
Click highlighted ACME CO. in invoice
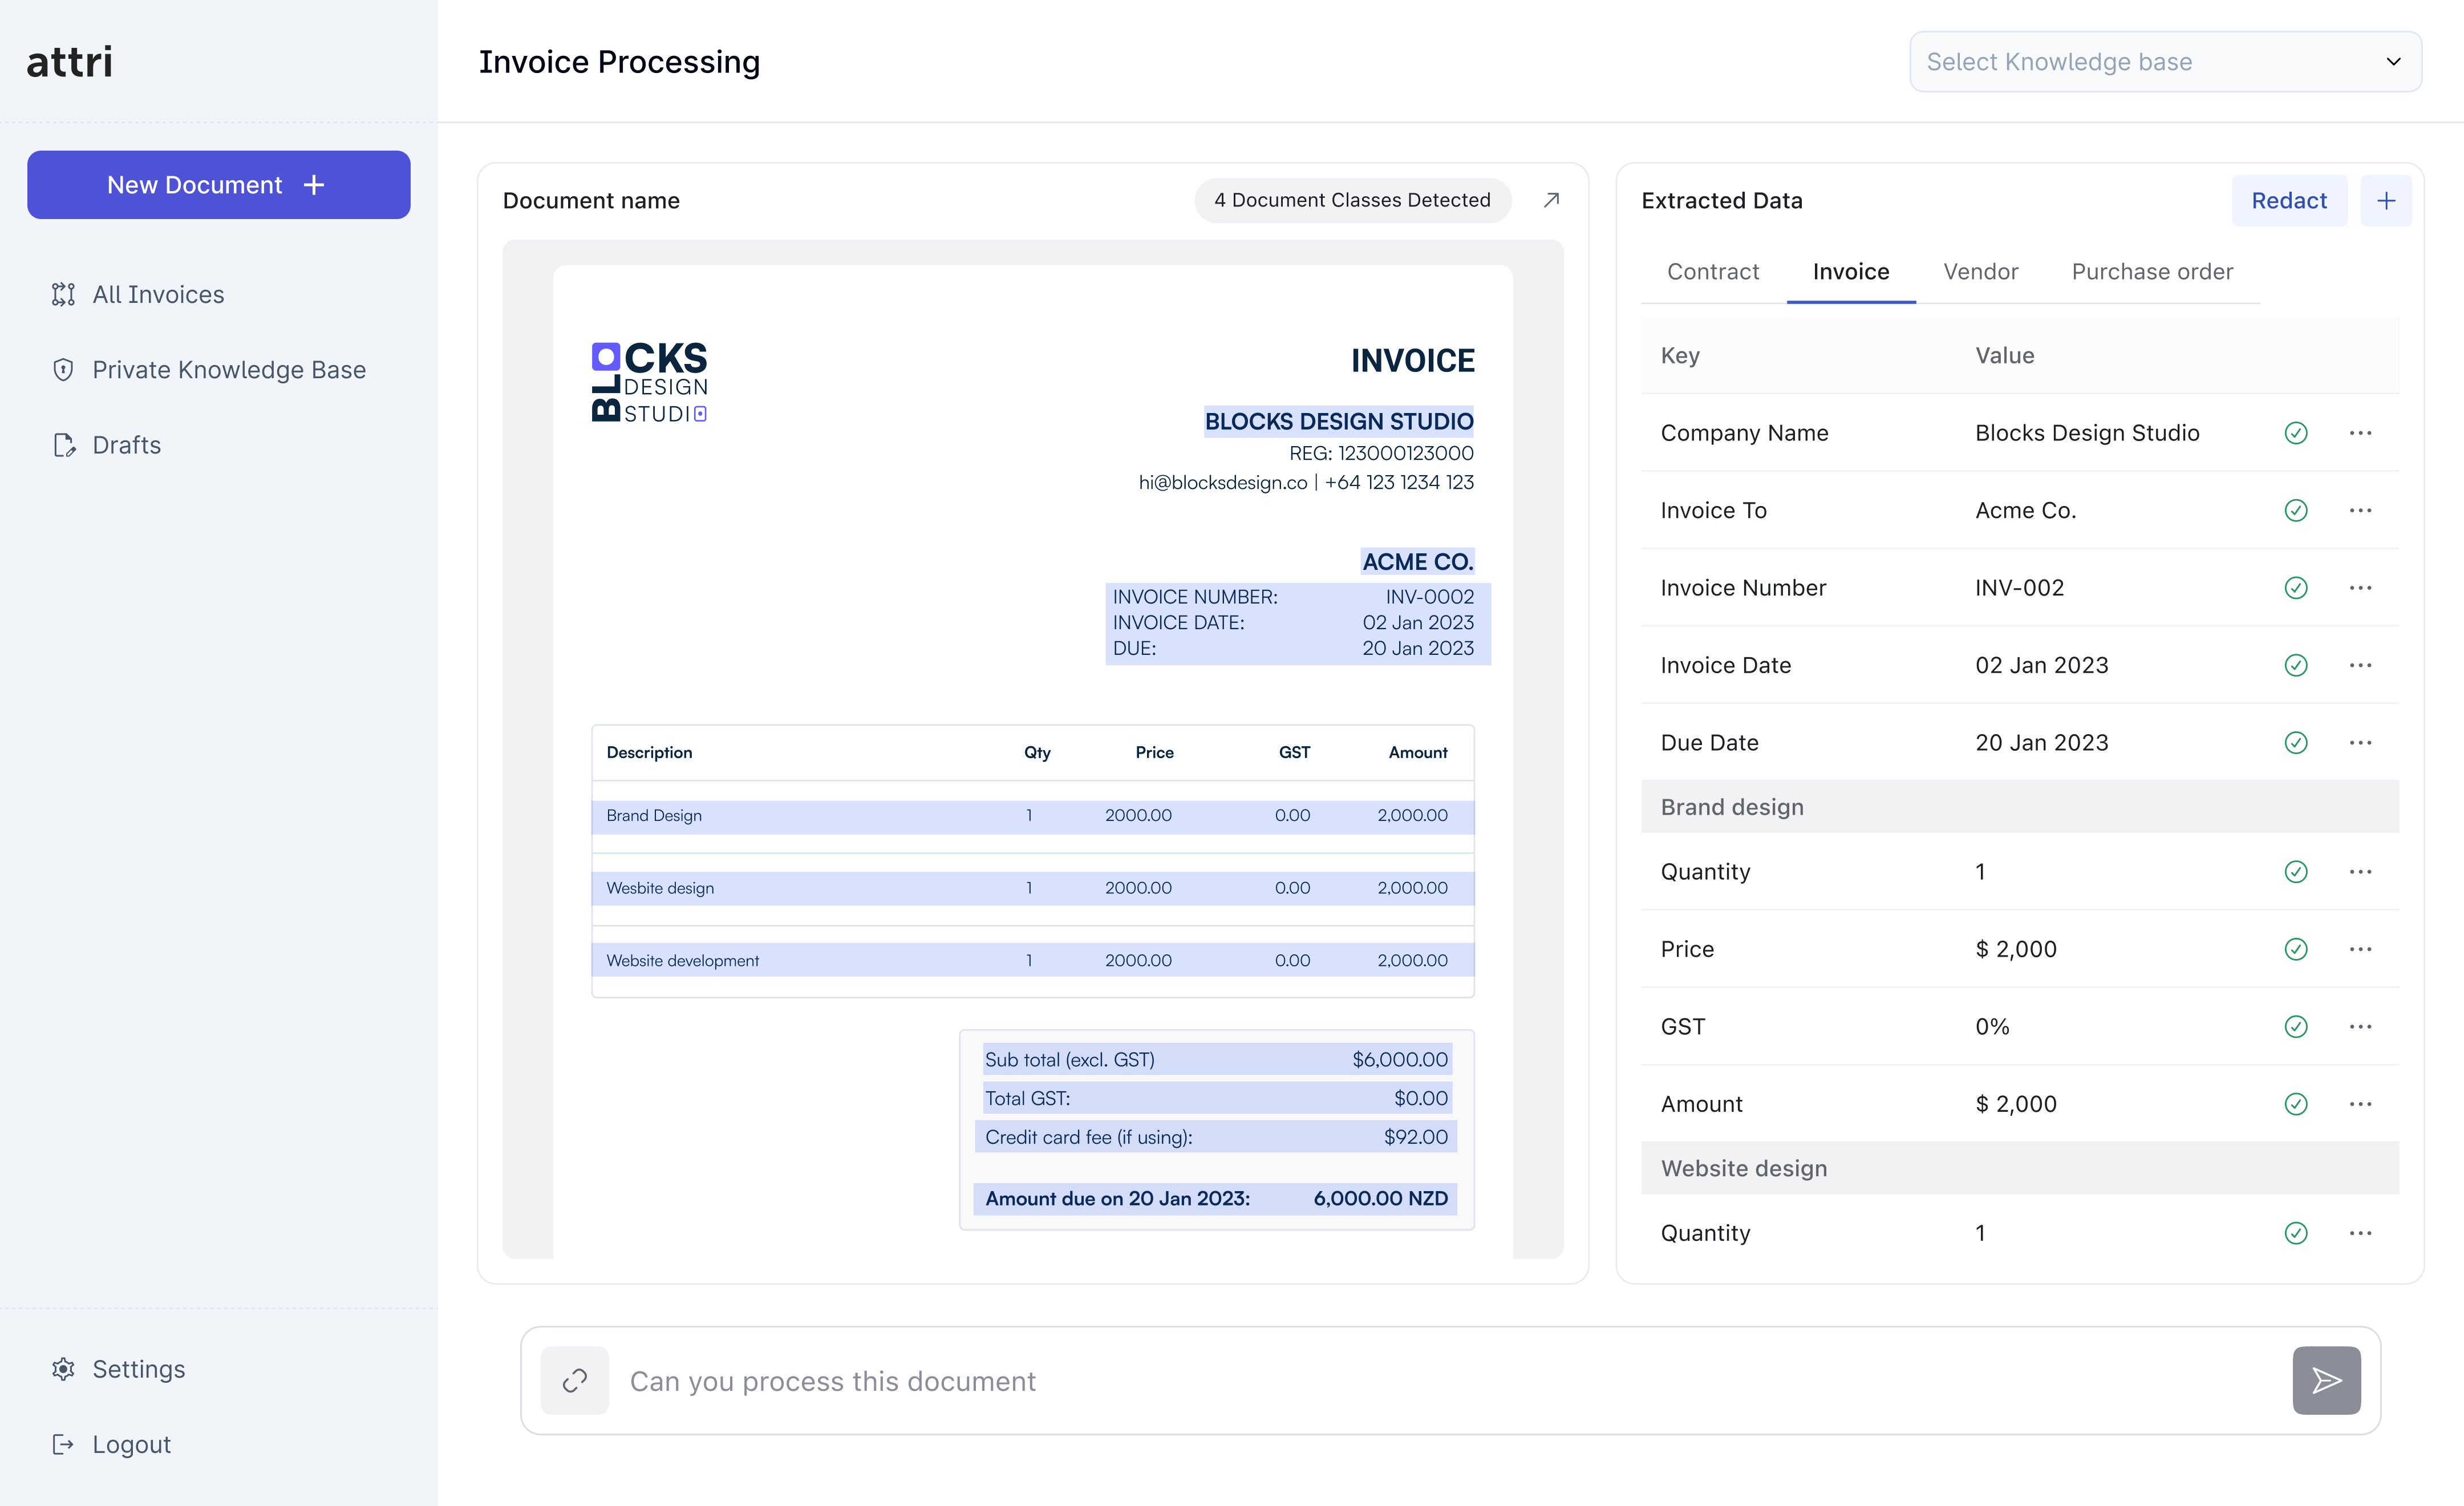1417,561
